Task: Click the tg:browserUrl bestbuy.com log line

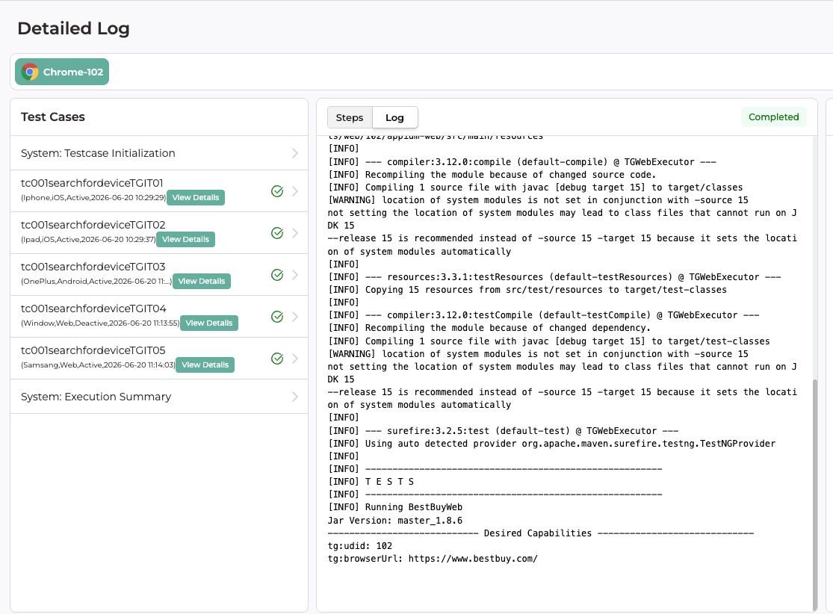Action: (433, 559)
